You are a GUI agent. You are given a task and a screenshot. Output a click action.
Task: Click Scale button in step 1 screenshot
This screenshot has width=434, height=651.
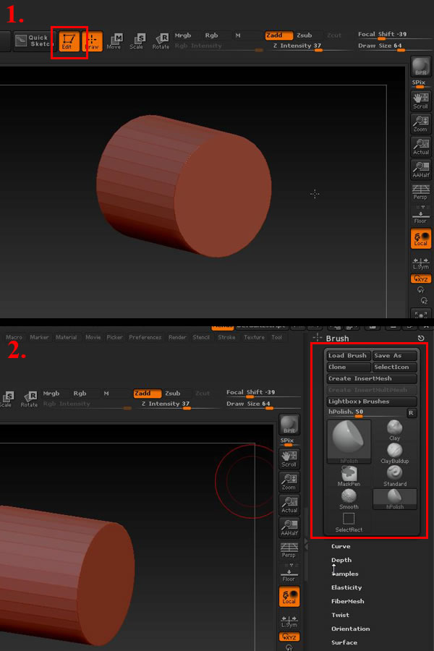pyautogui.click(x=137, y=41)
